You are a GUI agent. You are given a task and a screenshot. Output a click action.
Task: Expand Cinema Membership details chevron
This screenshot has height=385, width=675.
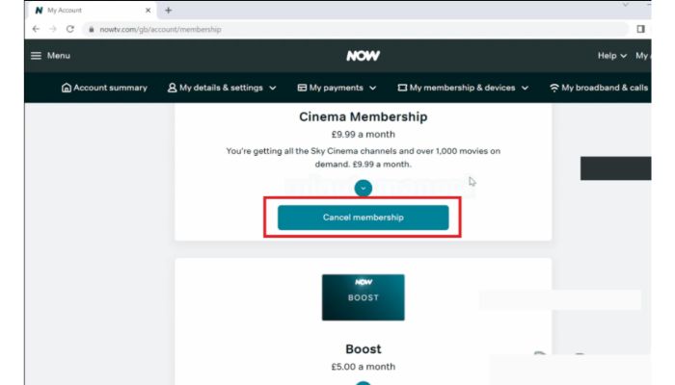(x=363, y=189)
